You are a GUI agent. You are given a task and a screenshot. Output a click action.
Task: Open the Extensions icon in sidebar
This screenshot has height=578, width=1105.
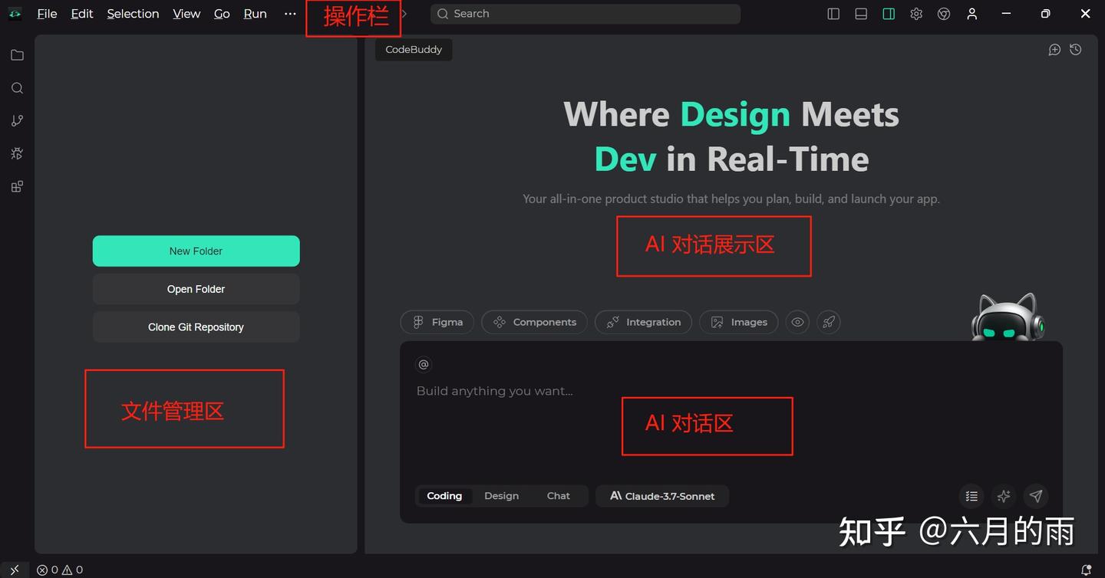tap(17, 186)
